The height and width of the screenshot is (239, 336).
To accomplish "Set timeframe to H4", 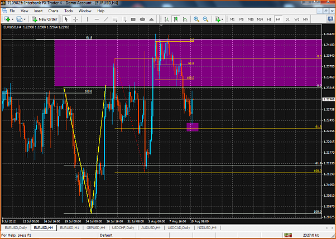I will click(278, 19).
